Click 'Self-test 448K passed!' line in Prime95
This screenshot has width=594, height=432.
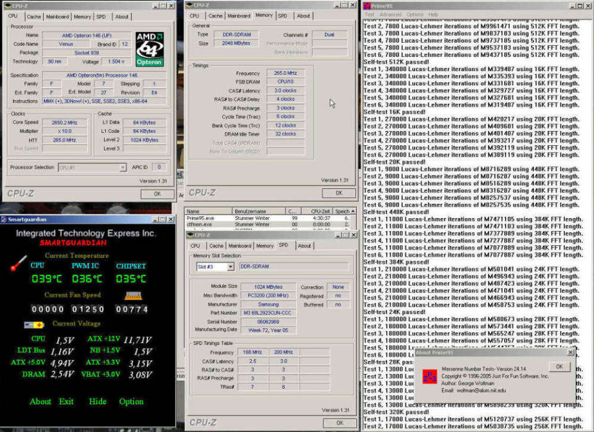click(396, 212)
